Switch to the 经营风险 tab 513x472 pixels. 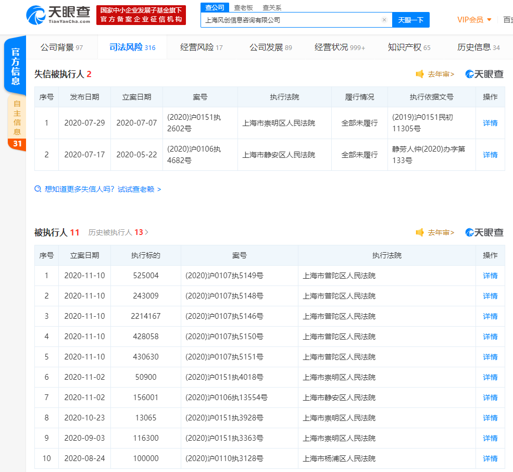pyautogui.click(x=201, y=47)
